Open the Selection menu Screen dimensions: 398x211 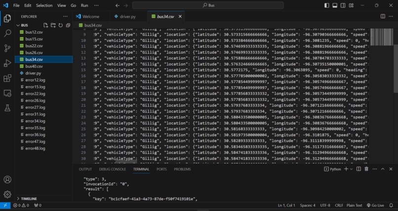pyautogui.click(x=44, y=5)
